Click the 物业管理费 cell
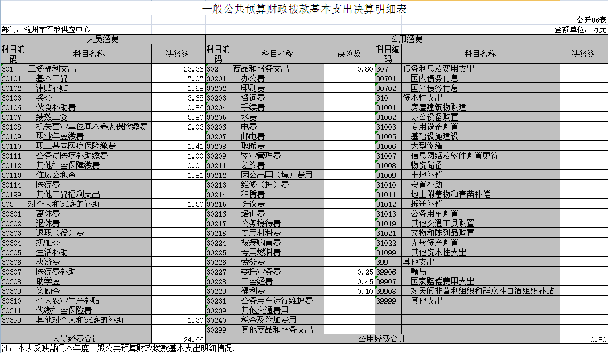608x353 pixels. [x=278, y=156]
